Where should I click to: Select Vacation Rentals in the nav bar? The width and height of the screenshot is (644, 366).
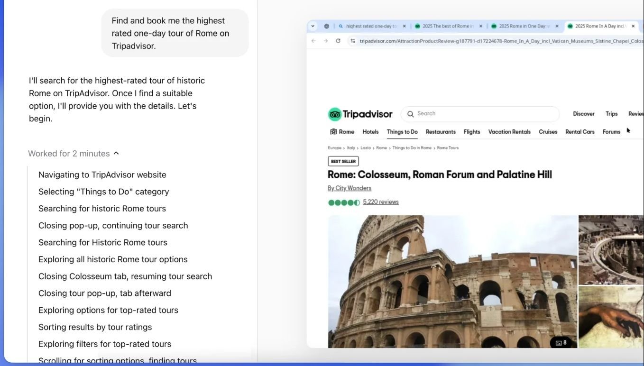pos(509,132)
